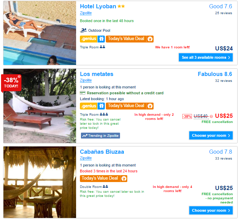Viewport: 239px width, 219px height.
Task: Open Cabañas Biuzaa hammock photo thumbnail
Action: point(40,182)
